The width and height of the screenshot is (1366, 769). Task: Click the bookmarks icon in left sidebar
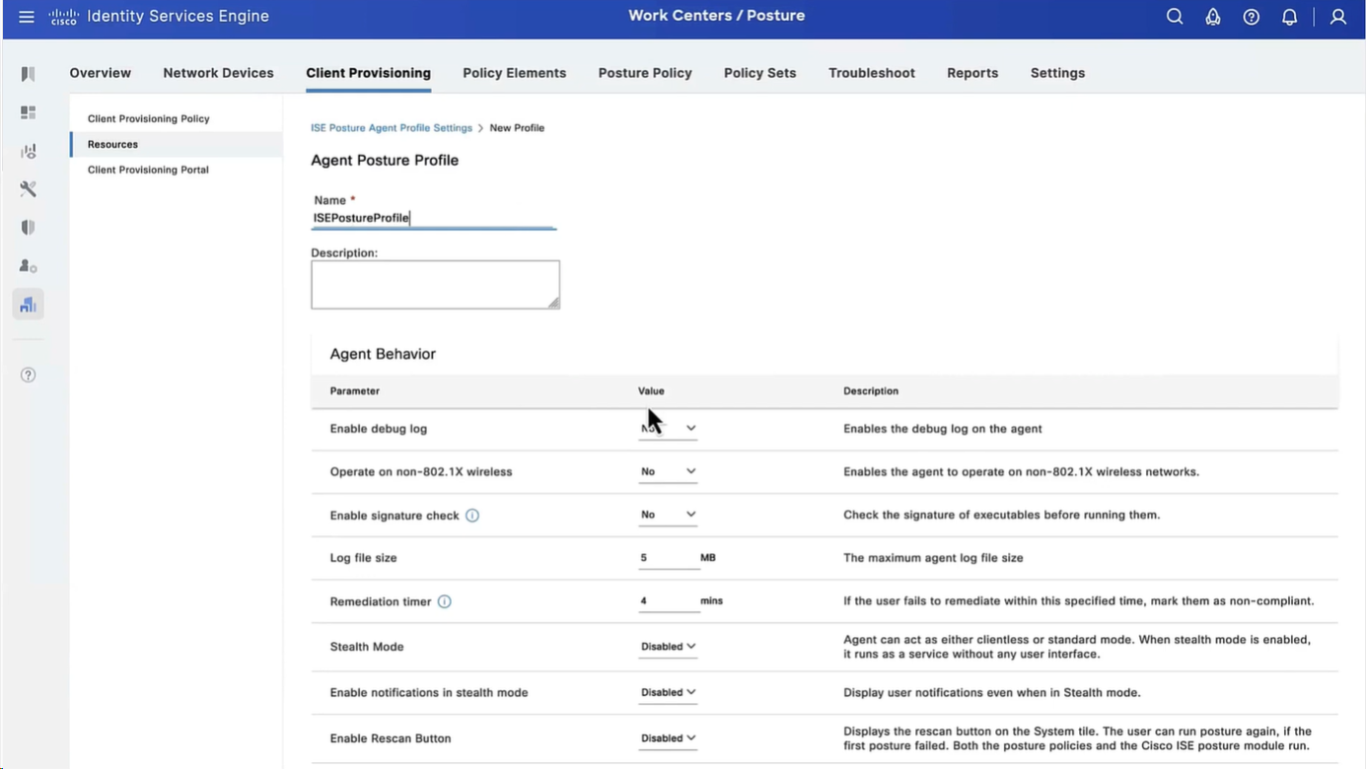click(28, 74)
